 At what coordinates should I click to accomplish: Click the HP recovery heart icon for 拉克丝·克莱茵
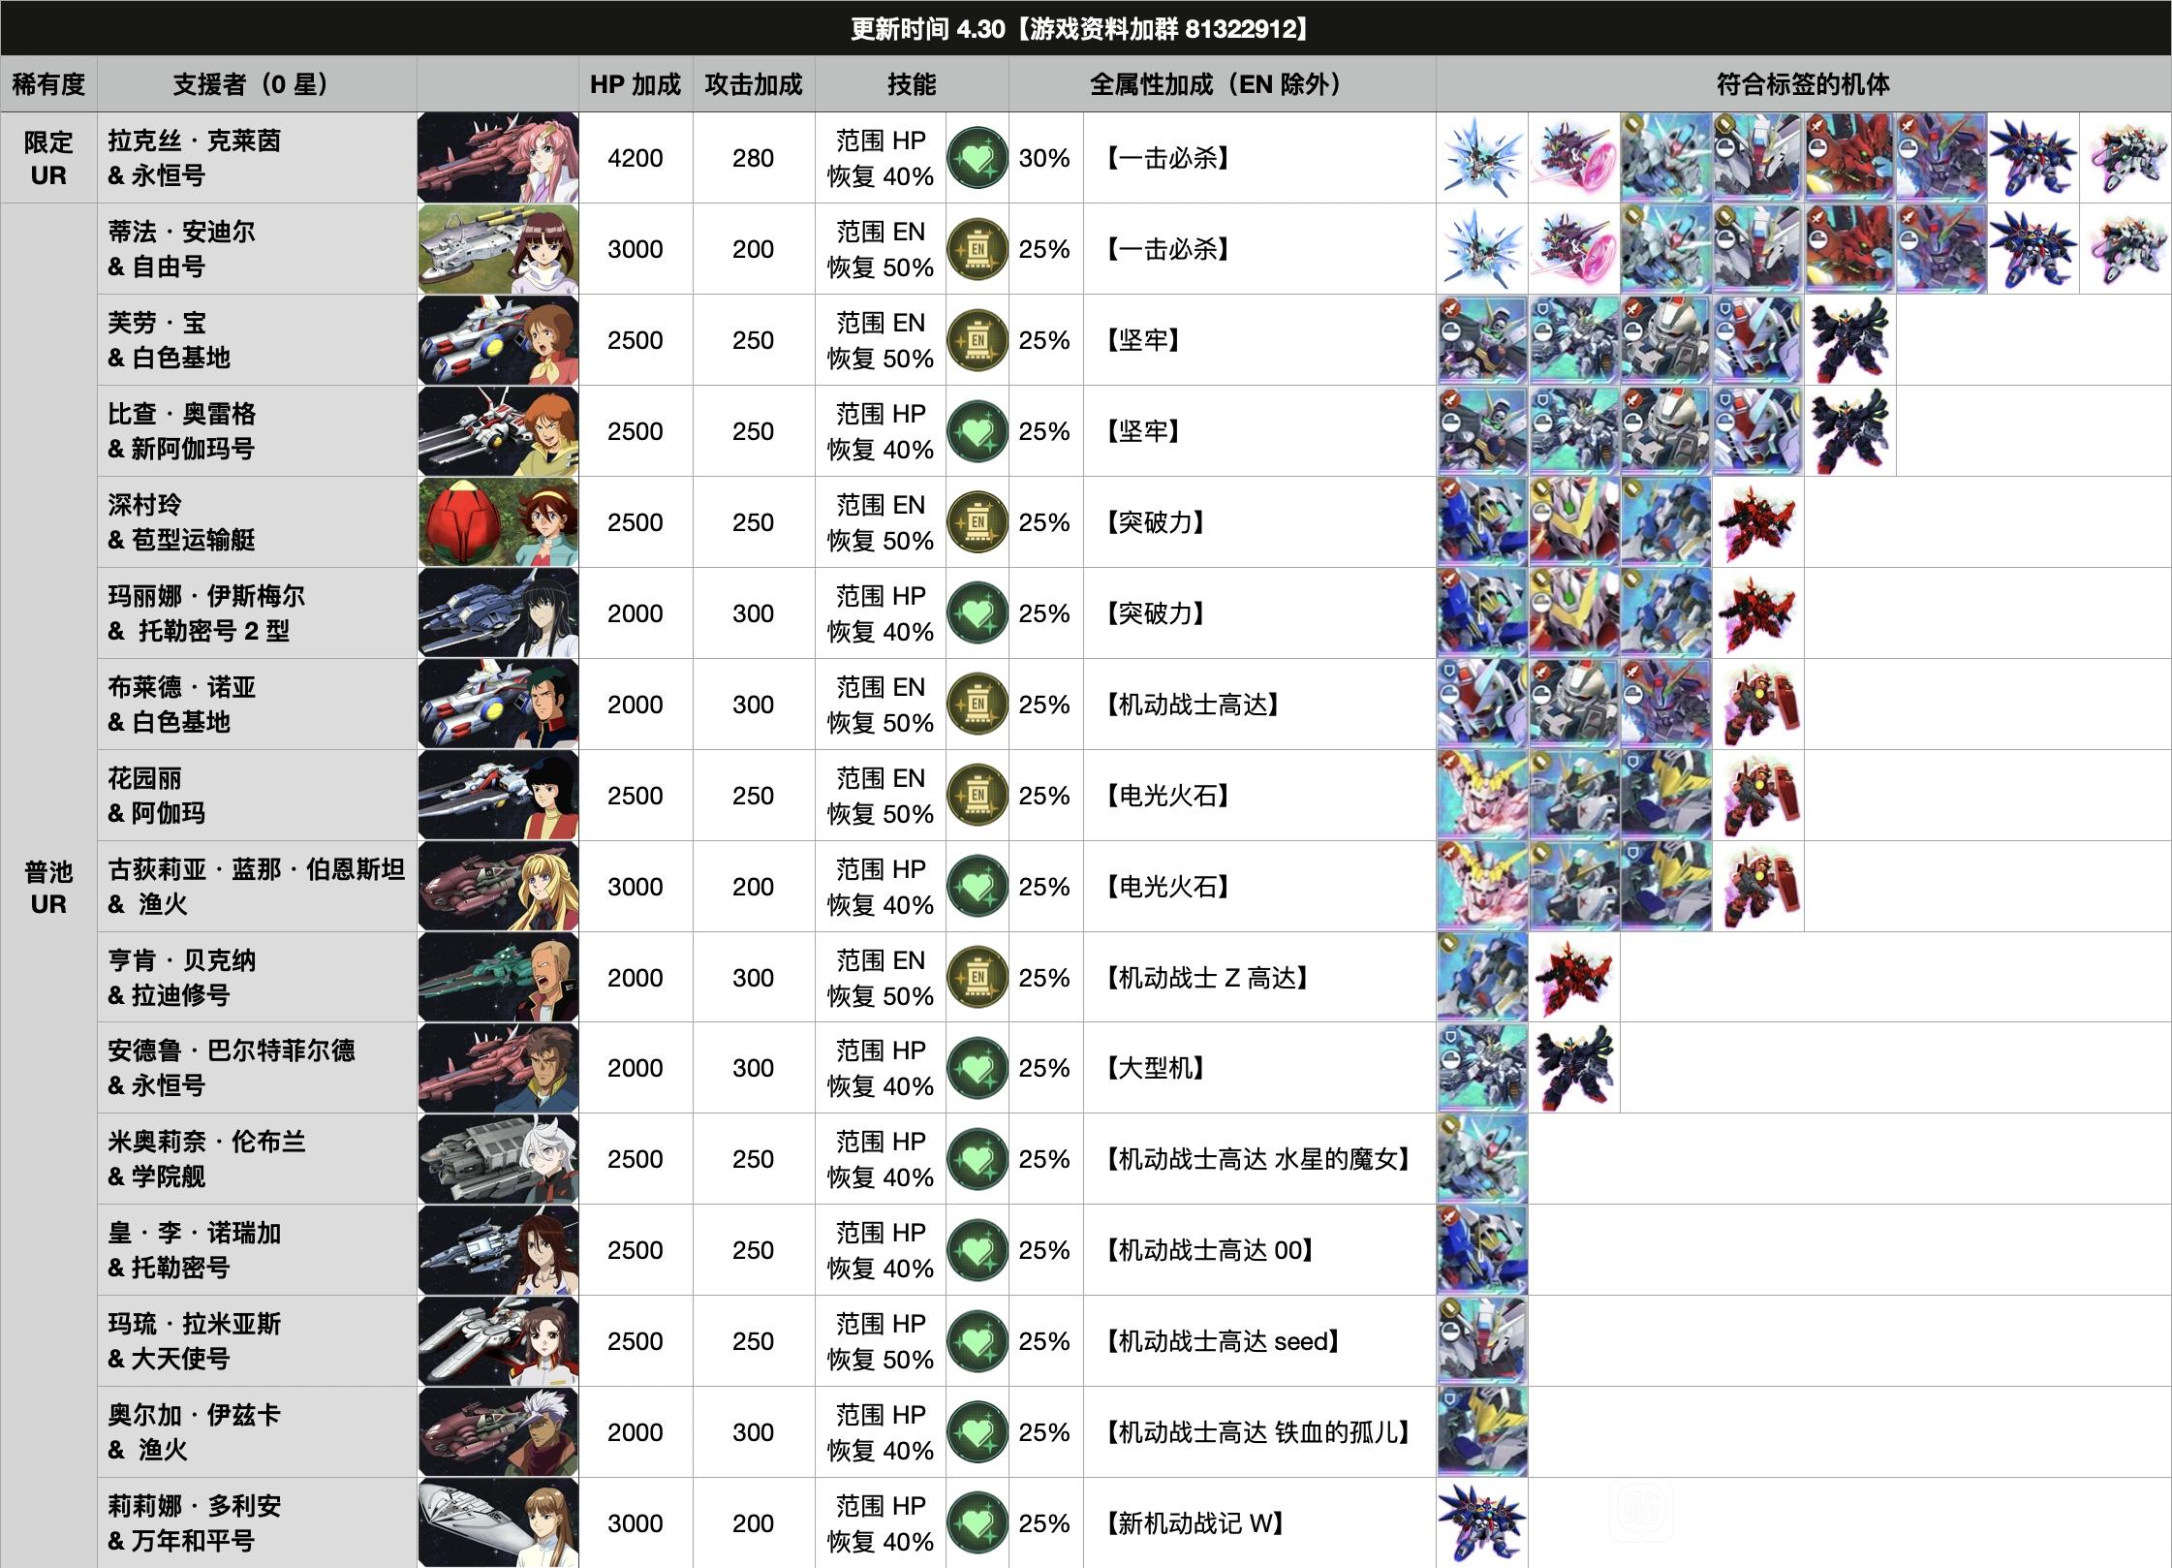[977, 158]
